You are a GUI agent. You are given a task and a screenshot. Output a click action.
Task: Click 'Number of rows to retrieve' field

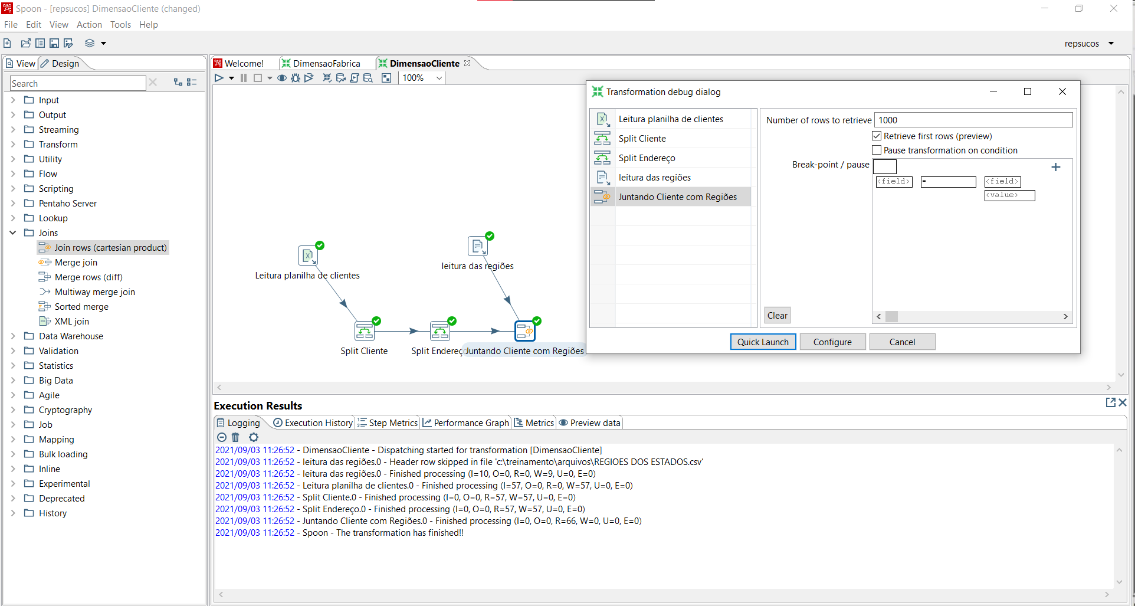pos(973,120)
